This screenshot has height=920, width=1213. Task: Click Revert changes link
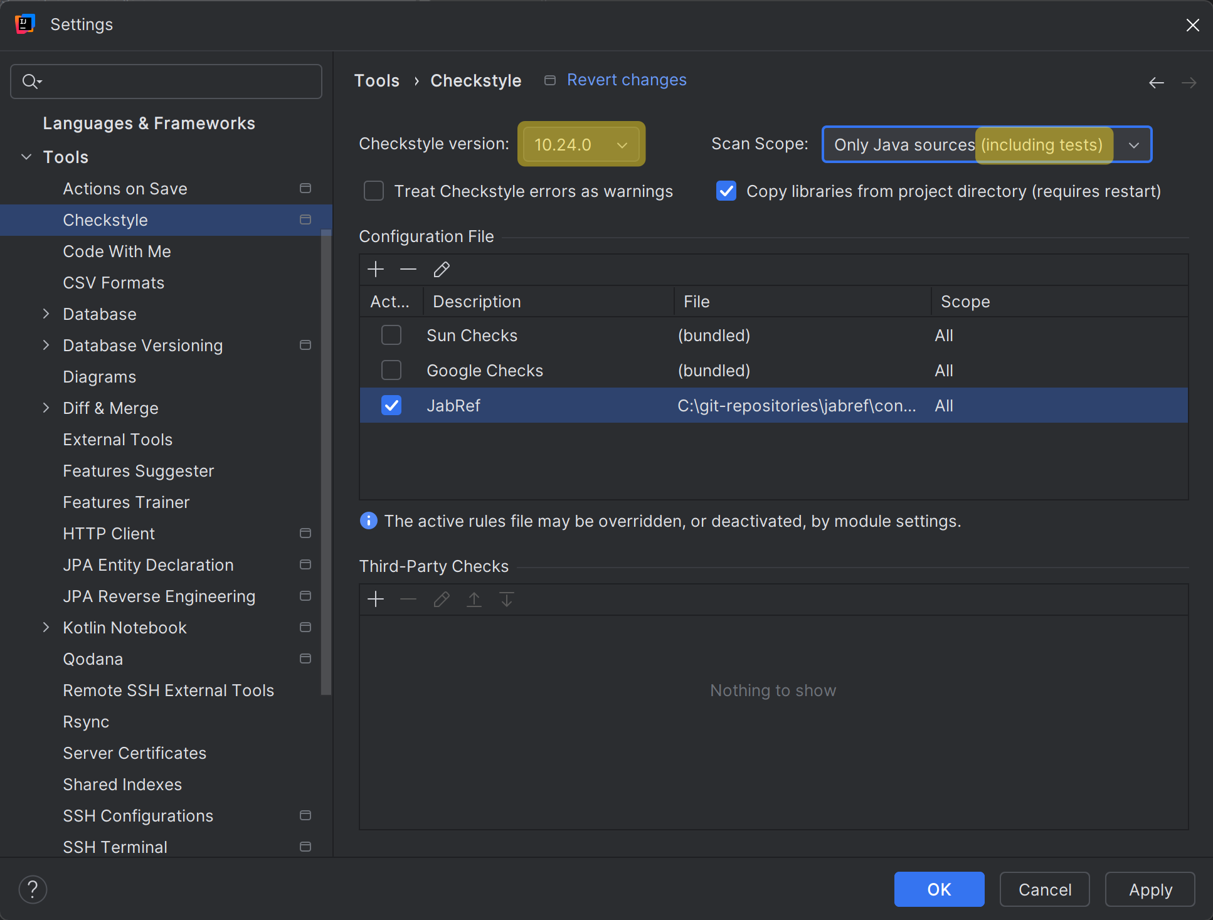click(x=627, y=80)
